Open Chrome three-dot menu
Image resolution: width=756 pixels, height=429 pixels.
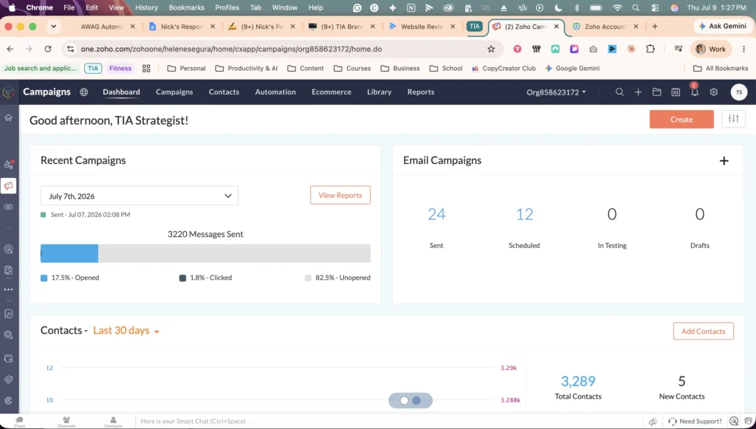click(x=744, y=49)
